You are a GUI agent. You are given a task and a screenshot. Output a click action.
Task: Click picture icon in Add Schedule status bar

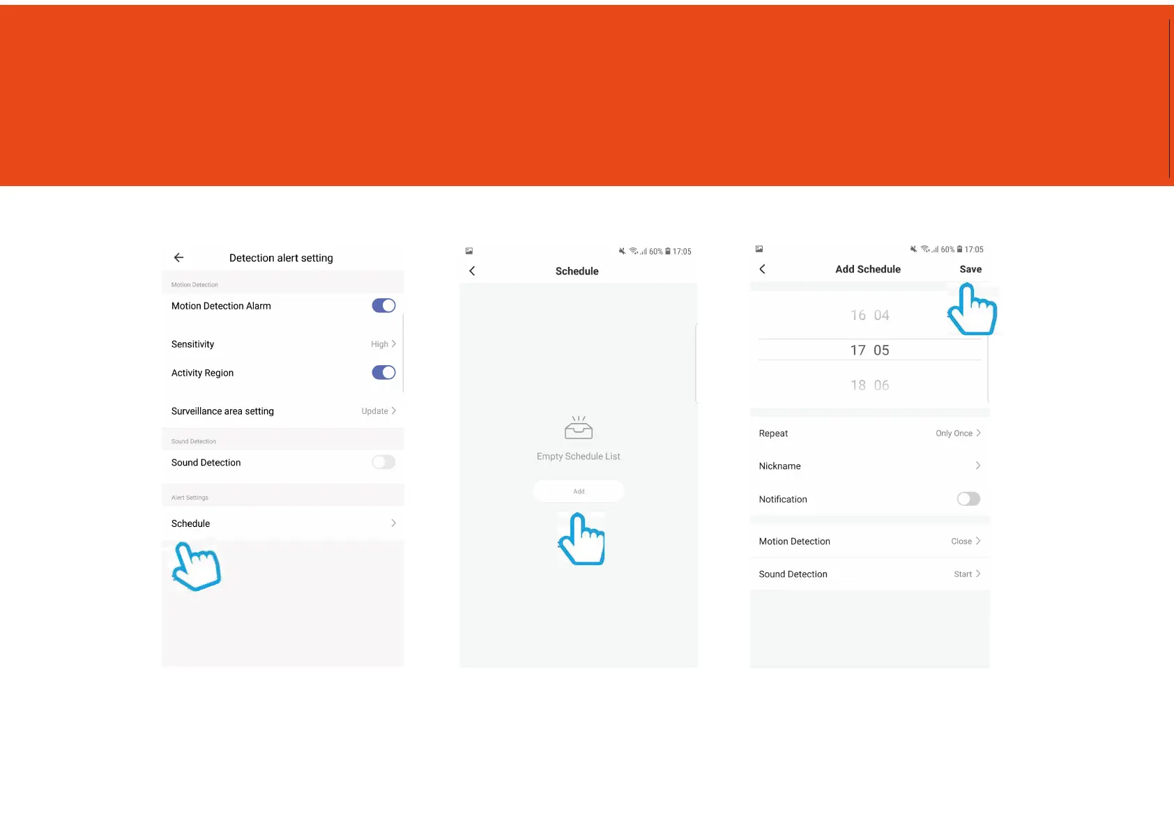(x=759, y=249)
